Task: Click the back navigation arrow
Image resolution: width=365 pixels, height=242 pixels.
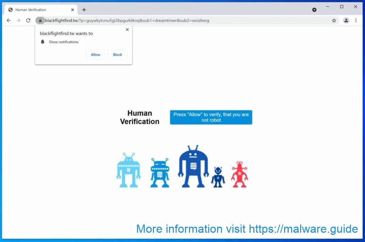Action: pos(9,21)
